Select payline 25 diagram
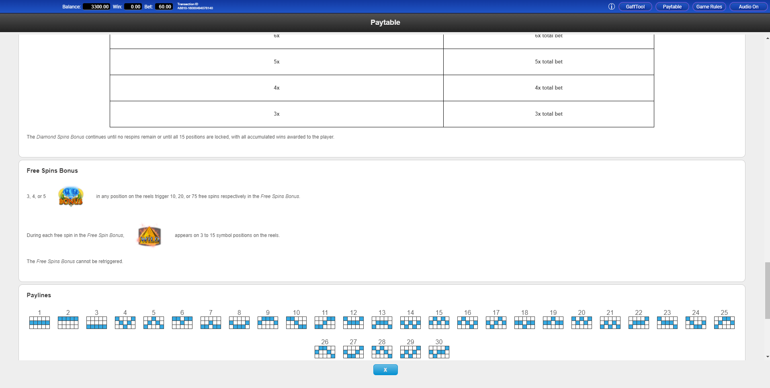 (724, 323)
